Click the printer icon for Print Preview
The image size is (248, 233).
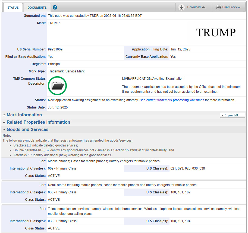[x=219, y=7]
